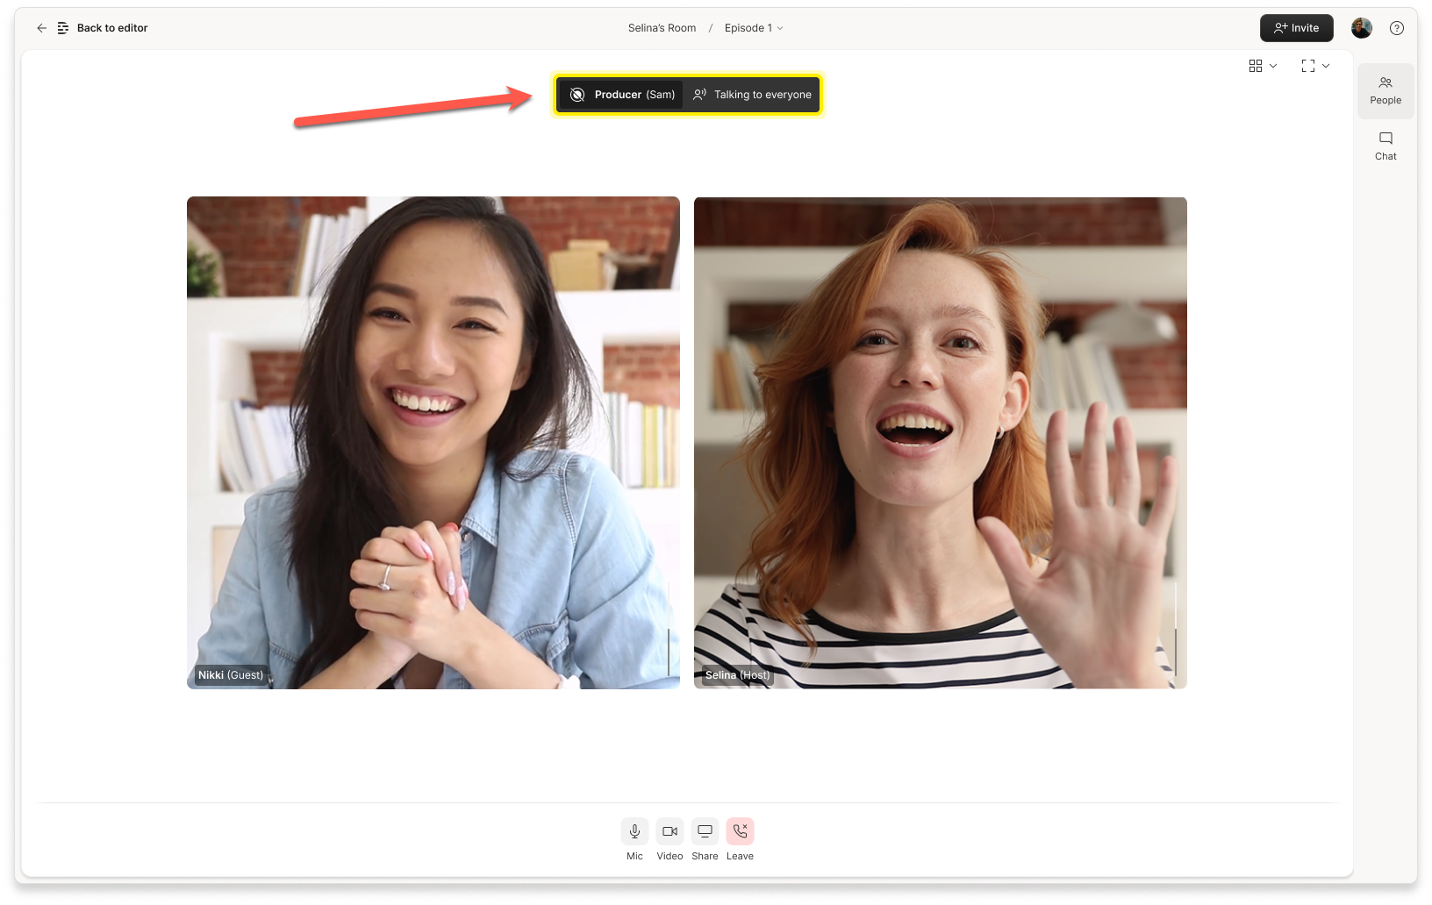Open the Chat panel
Screen dimensions: 1432x905
[1385, 146]
